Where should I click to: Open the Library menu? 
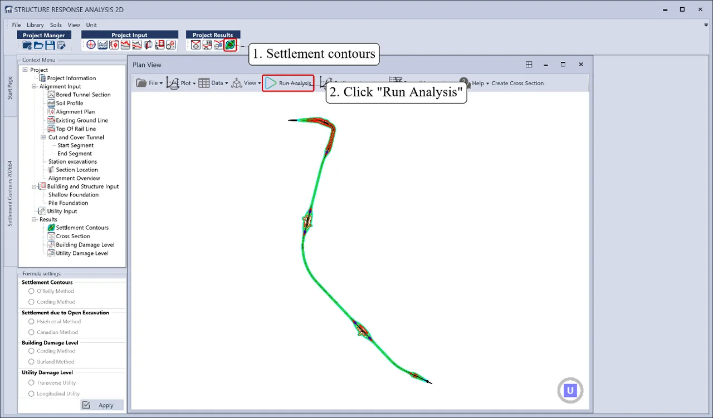[x=35, y=25]
